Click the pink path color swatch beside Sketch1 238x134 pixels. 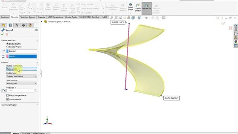tap(7, 56)
